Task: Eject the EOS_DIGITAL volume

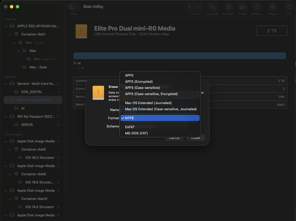Action: click(58, 92)
